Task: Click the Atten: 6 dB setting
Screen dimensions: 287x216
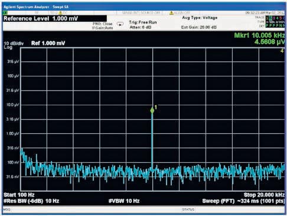Action: coord(141,27)
